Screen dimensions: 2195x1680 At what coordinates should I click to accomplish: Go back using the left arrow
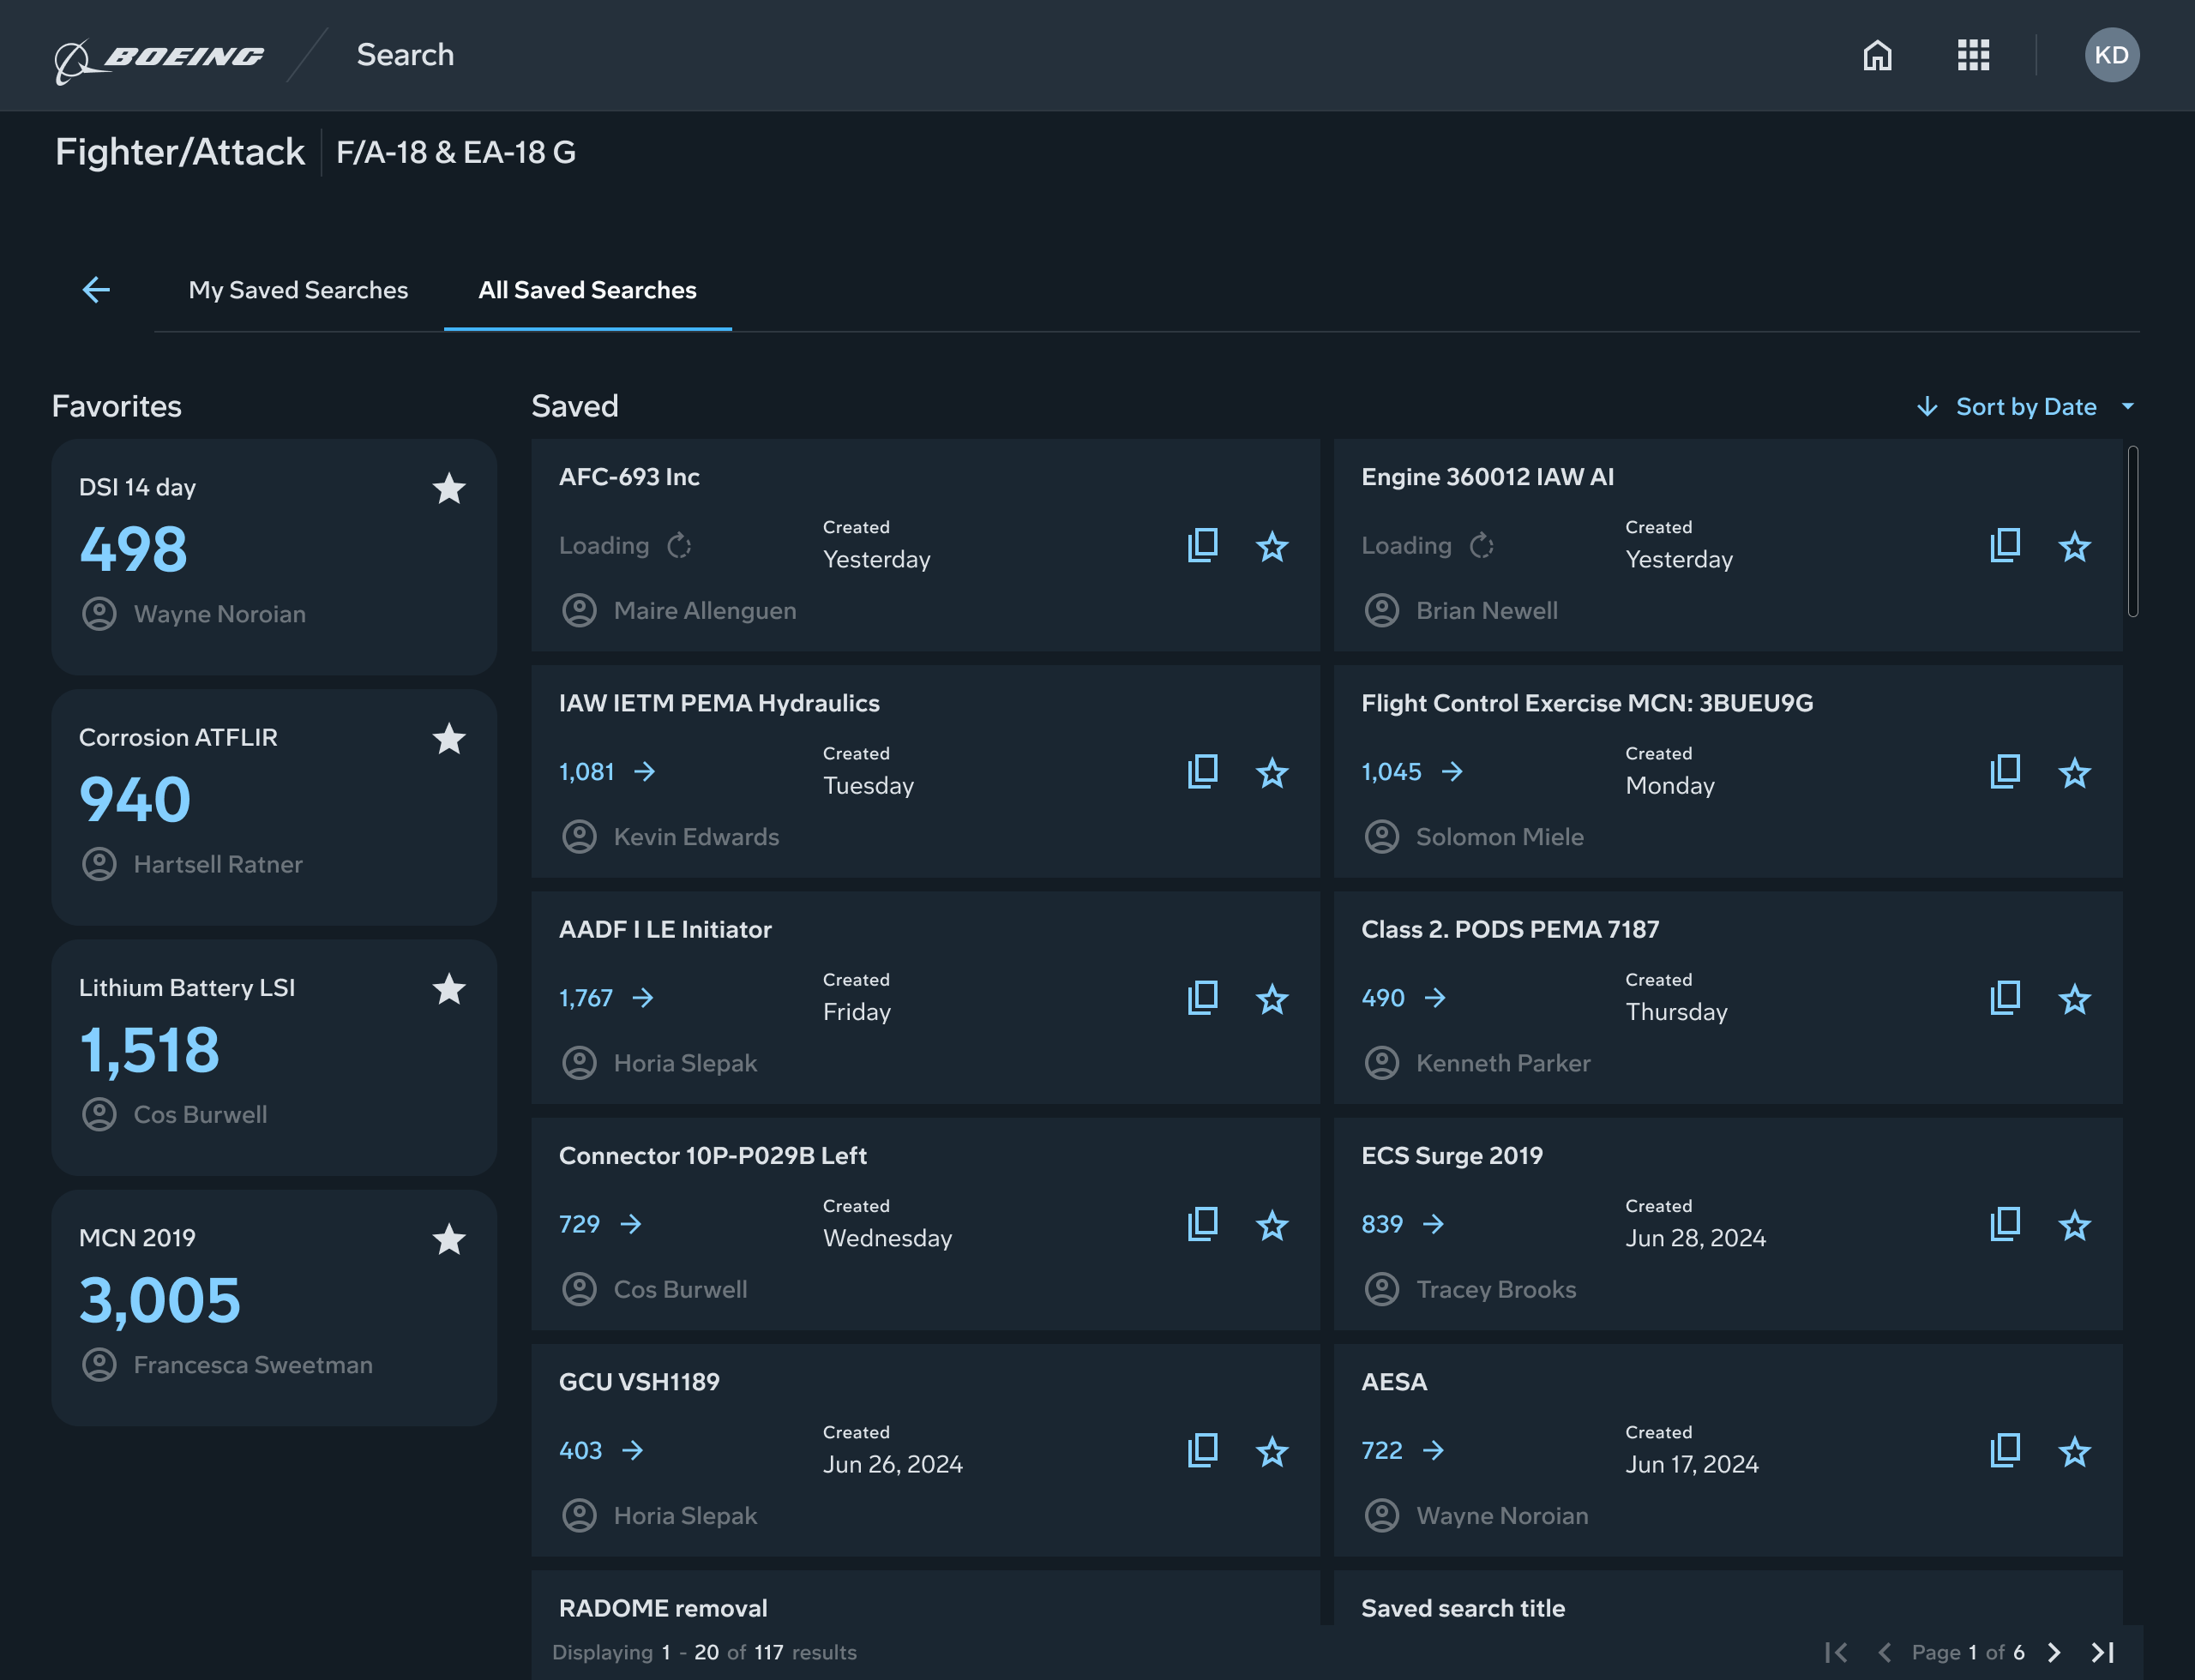click(96, 290)
